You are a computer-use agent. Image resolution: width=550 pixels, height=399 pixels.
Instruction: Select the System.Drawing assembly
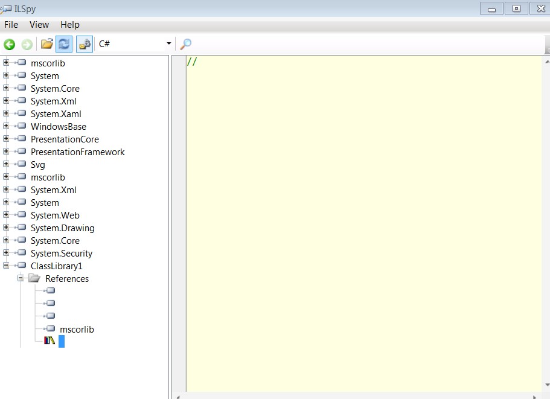point(62,228)
